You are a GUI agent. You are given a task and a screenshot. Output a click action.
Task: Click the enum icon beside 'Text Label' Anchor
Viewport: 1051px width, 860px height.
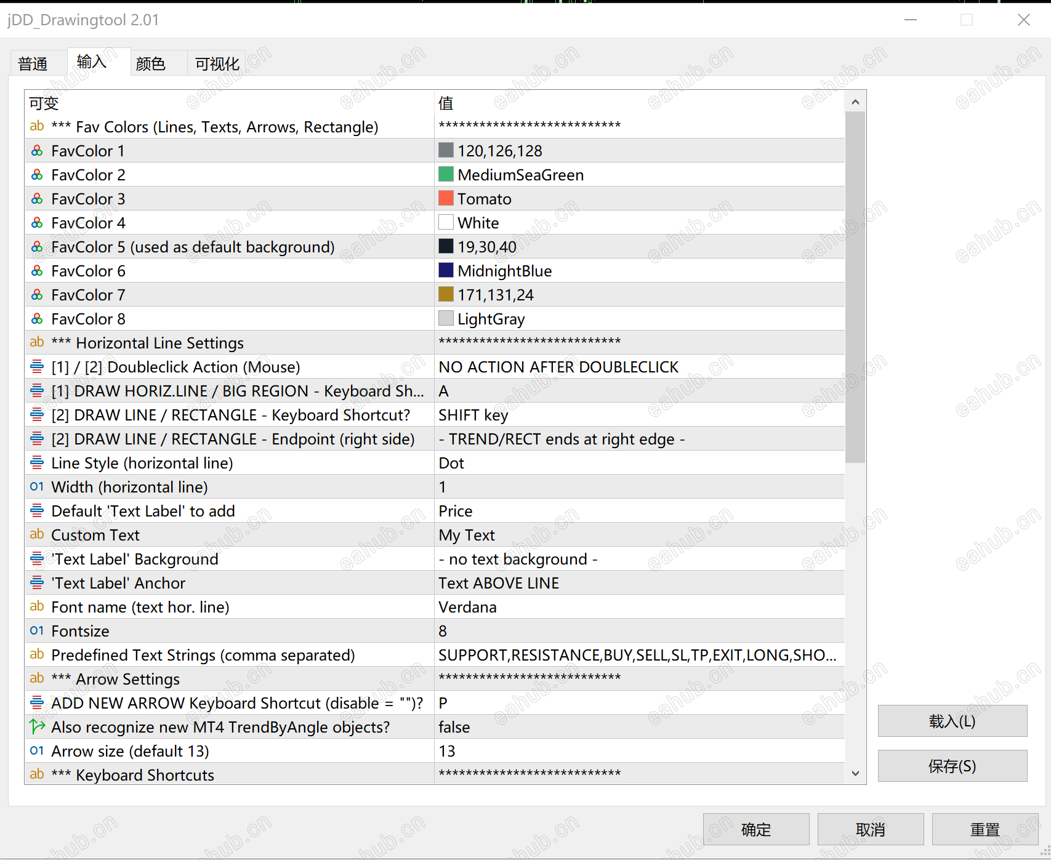click(x=37, y=583)
